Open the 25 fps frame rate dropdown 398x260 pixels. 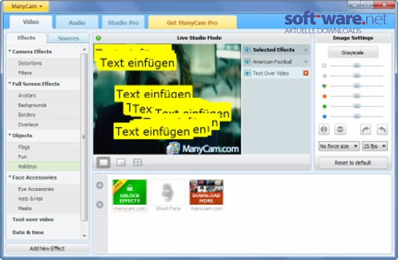[375, 146]
